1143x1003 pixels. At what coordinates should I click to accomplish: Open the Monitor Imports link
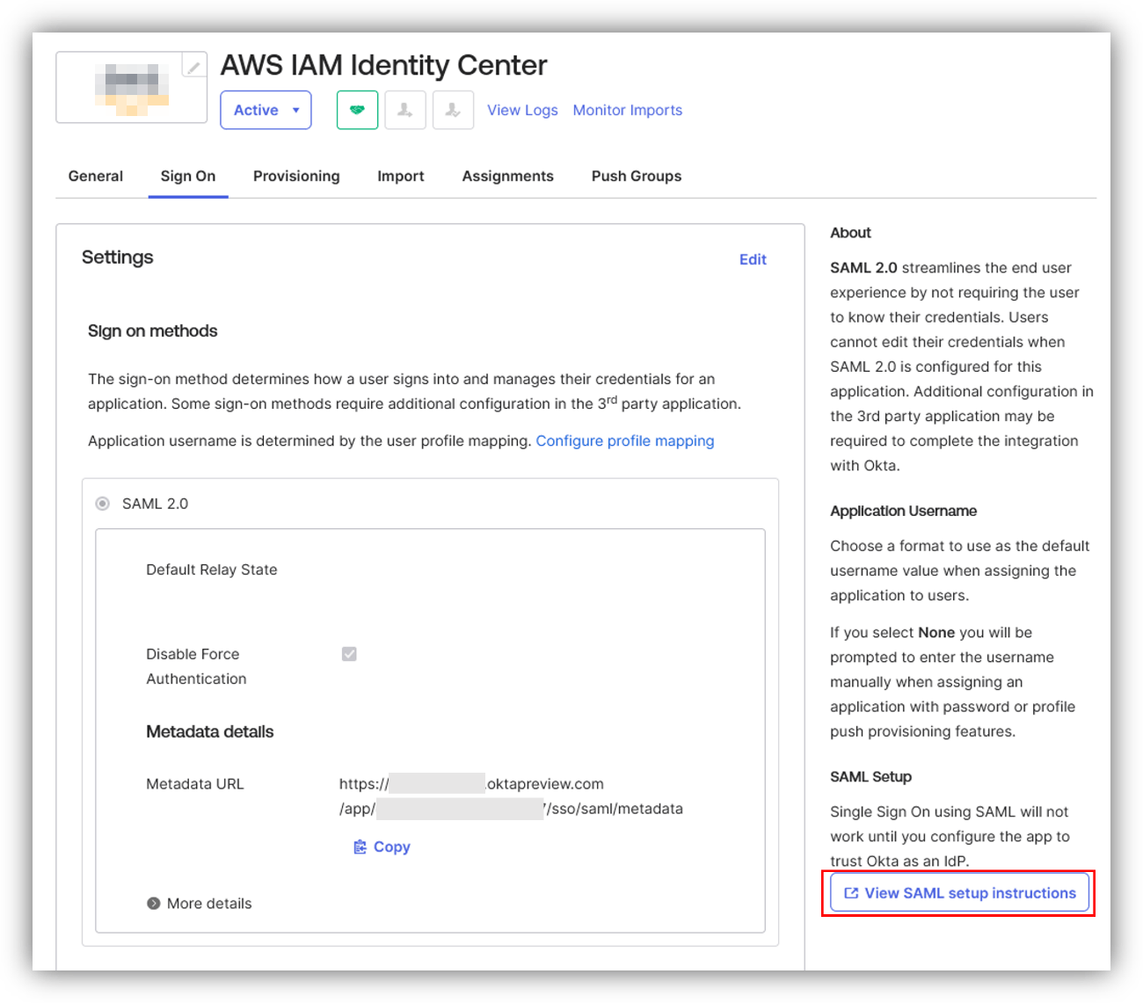628,110
